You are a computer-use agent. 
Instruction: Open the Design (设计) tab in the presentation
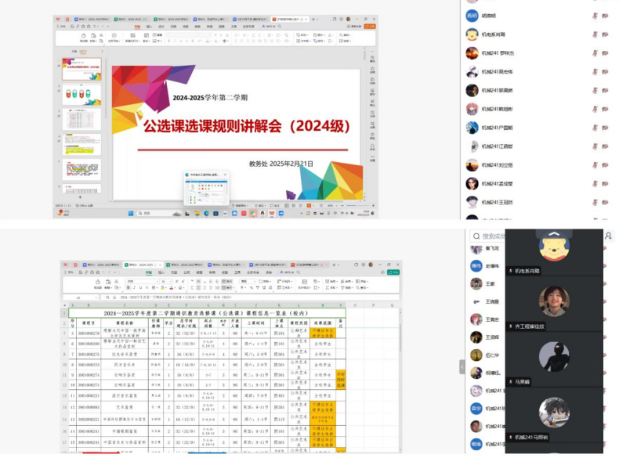pos(161,27)
